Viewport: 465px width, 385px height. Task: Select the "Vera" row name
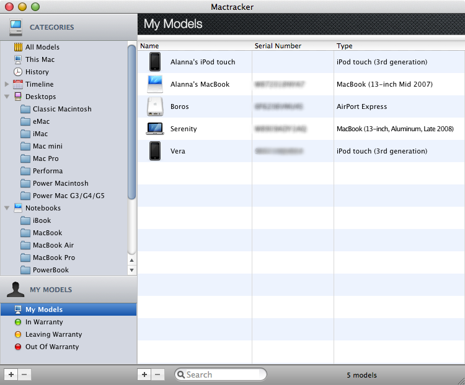pyautogui.click(x=178, y=151)
